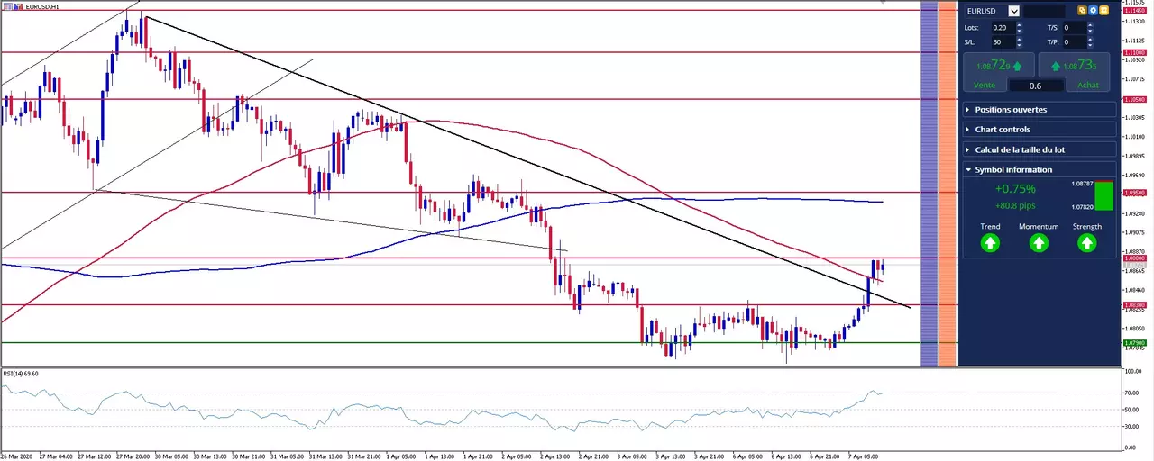The width and height of the screenshot is (1154, 461).
Task: Click the Vente sell button at 1.0872
Action: tap(999, 72)
